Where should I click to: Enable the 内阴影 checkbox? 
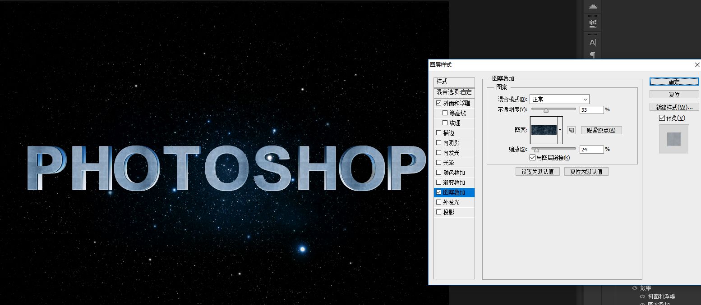[x=438, y=143]
